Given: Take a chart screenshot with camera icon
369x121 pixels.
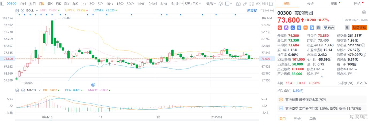Looking at the screenshot, I should click(238, 4).
